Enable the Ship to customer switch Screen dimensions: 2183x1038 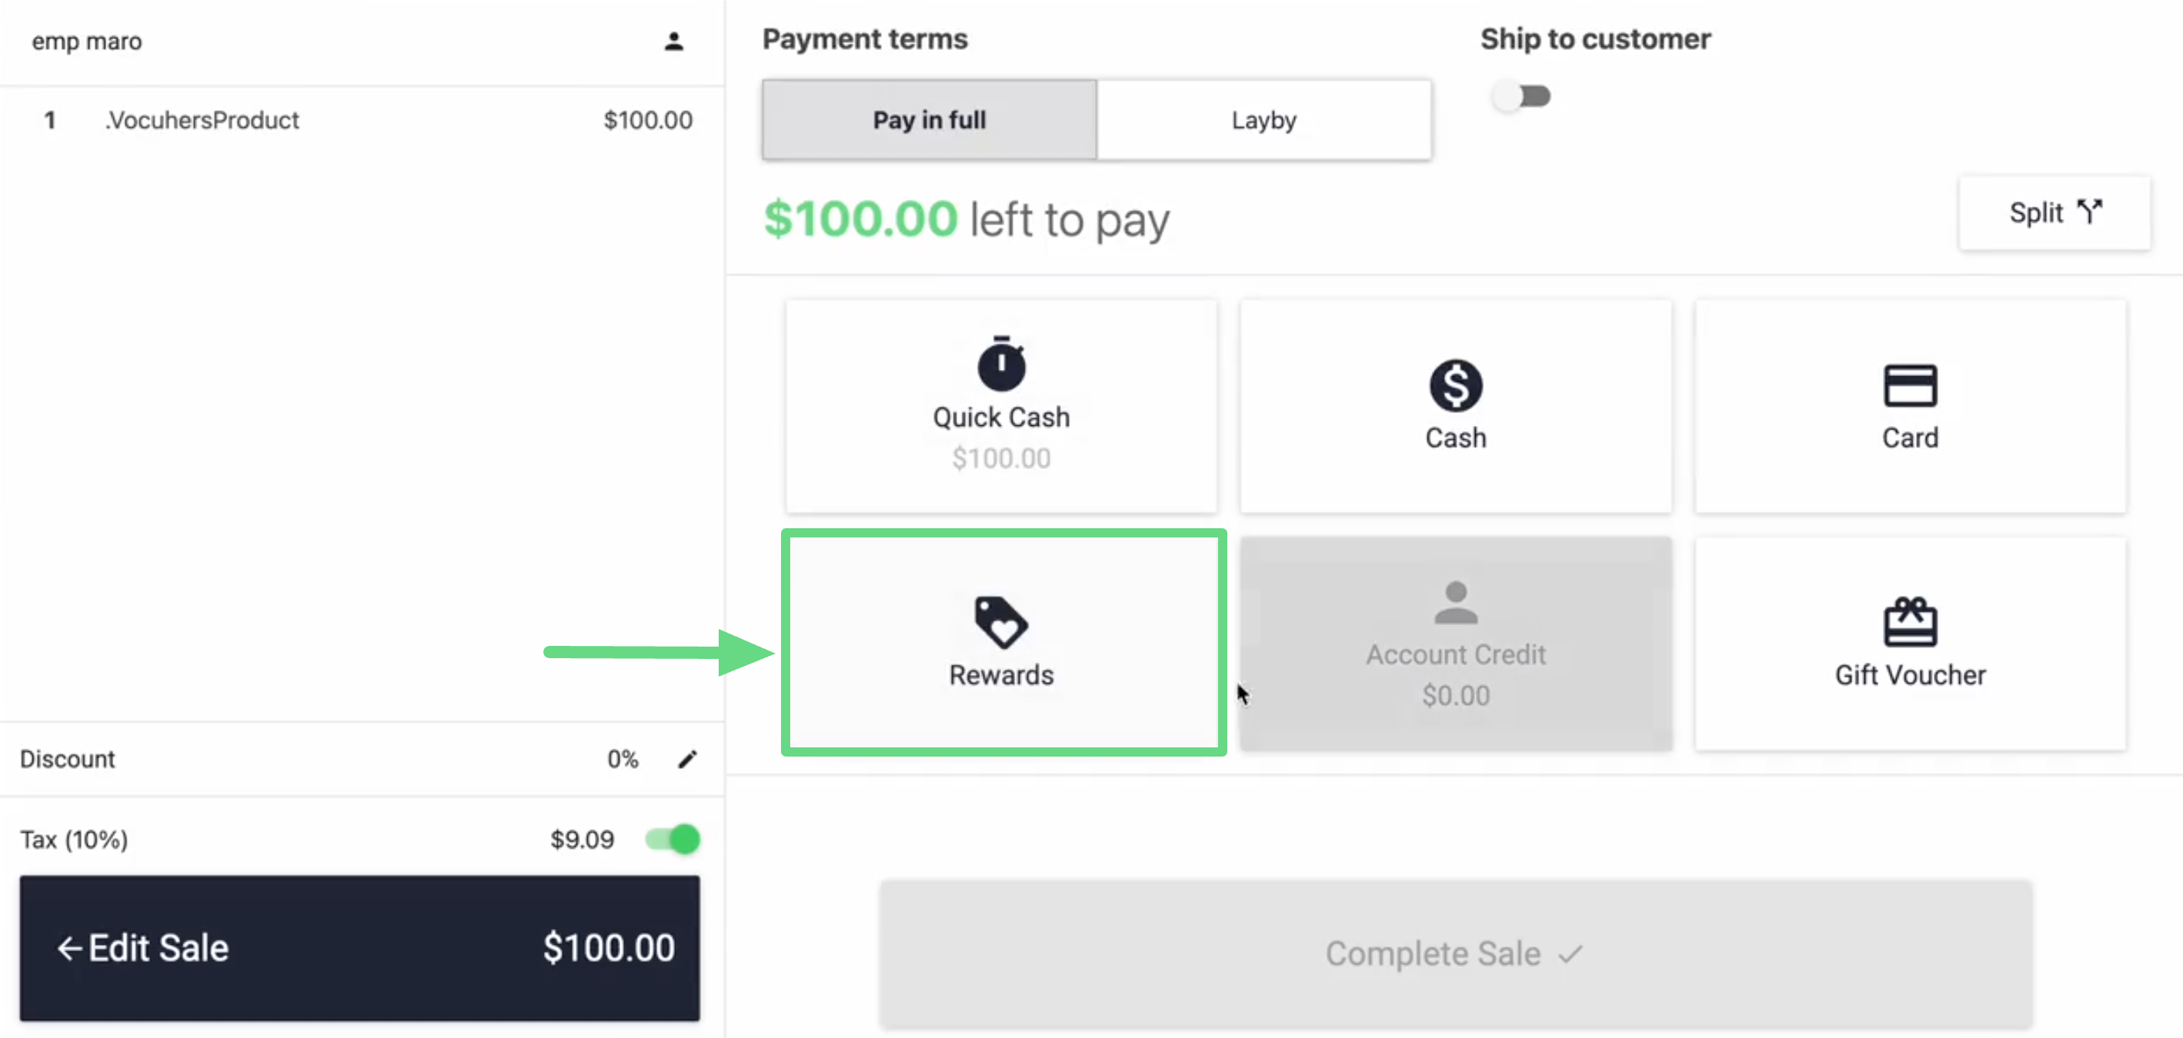tap(1521, 97)
